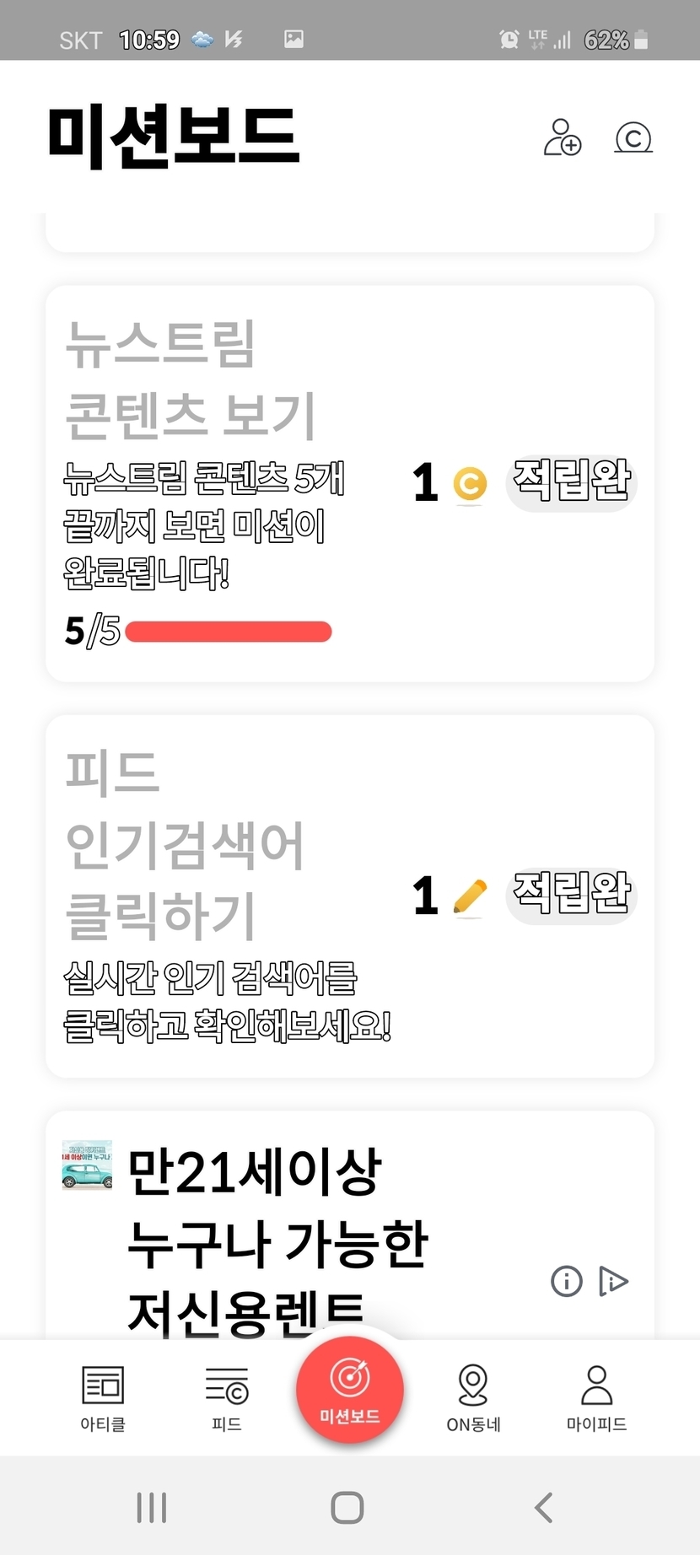Switch to the 피드 tab
This screenshot has height=1555, width=700.
click(x=226, y=1398)
